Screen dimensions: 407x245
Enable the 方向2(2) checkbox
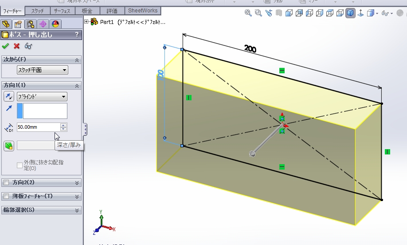pos(6,182)
